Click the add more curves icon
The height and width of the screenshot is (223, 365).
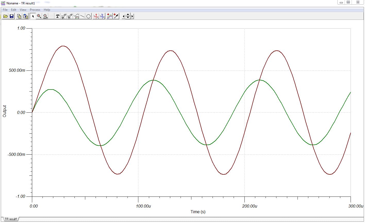(110, 16)
